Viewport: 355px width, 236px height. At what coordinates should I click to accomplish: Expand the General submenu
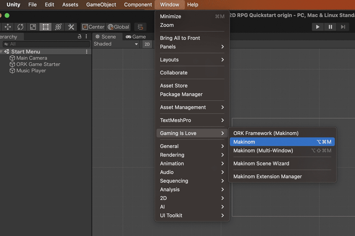tap(192, 146)
